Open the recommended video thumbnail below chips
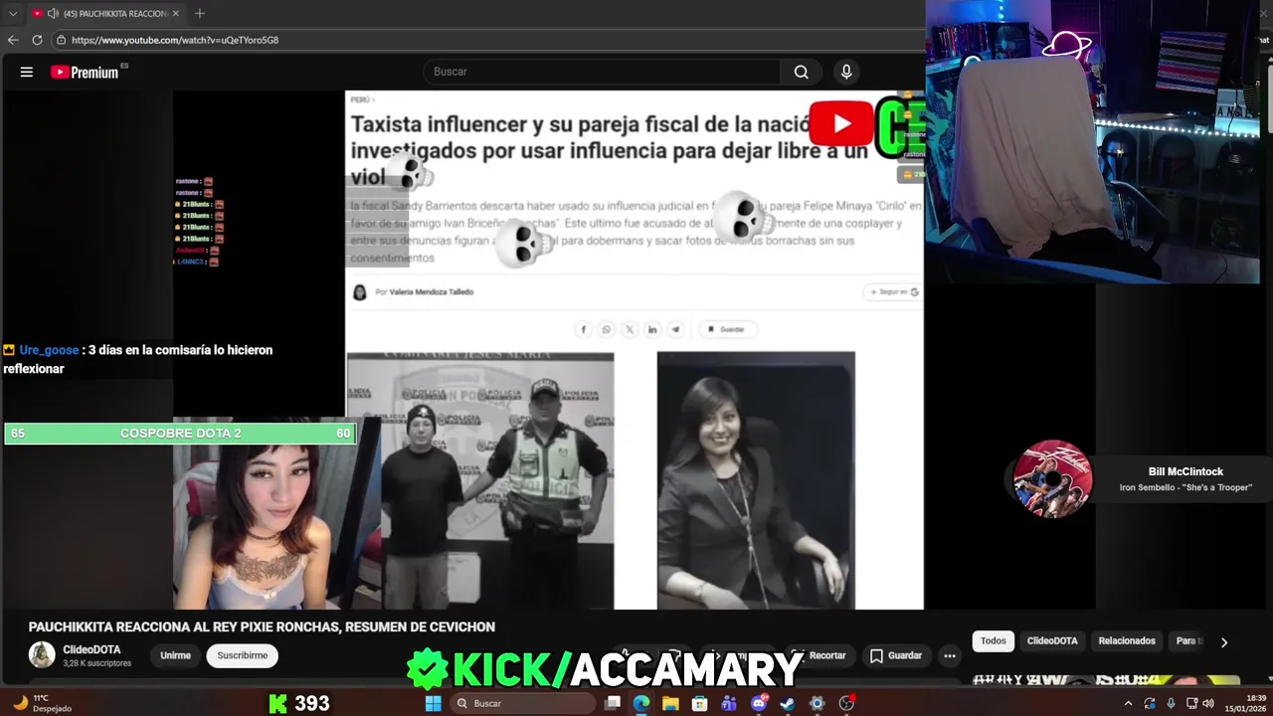 [x=1106, y=680]
